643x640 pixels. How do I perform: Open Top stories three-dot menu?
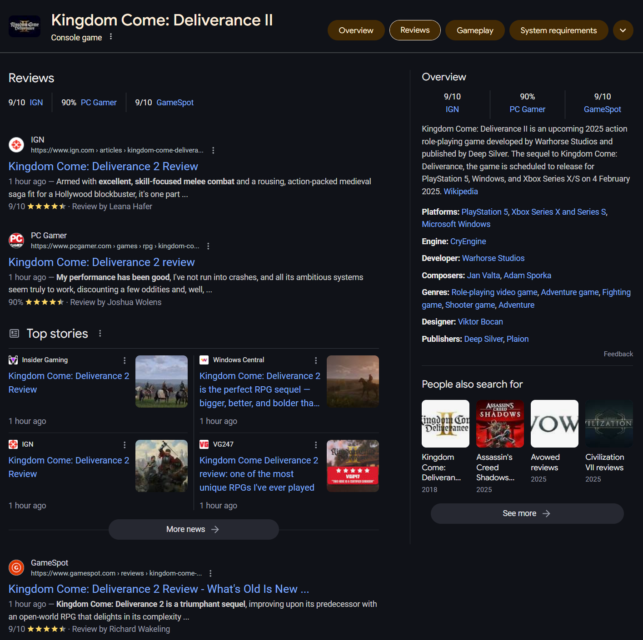[100, 334]
